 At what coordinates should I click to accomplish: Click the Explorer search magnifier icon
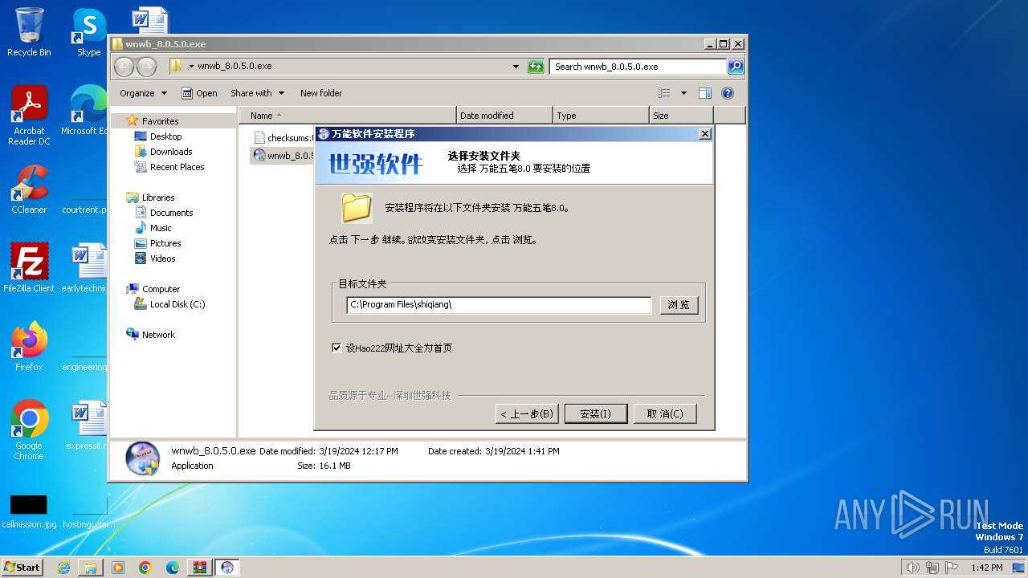(735, 67)
